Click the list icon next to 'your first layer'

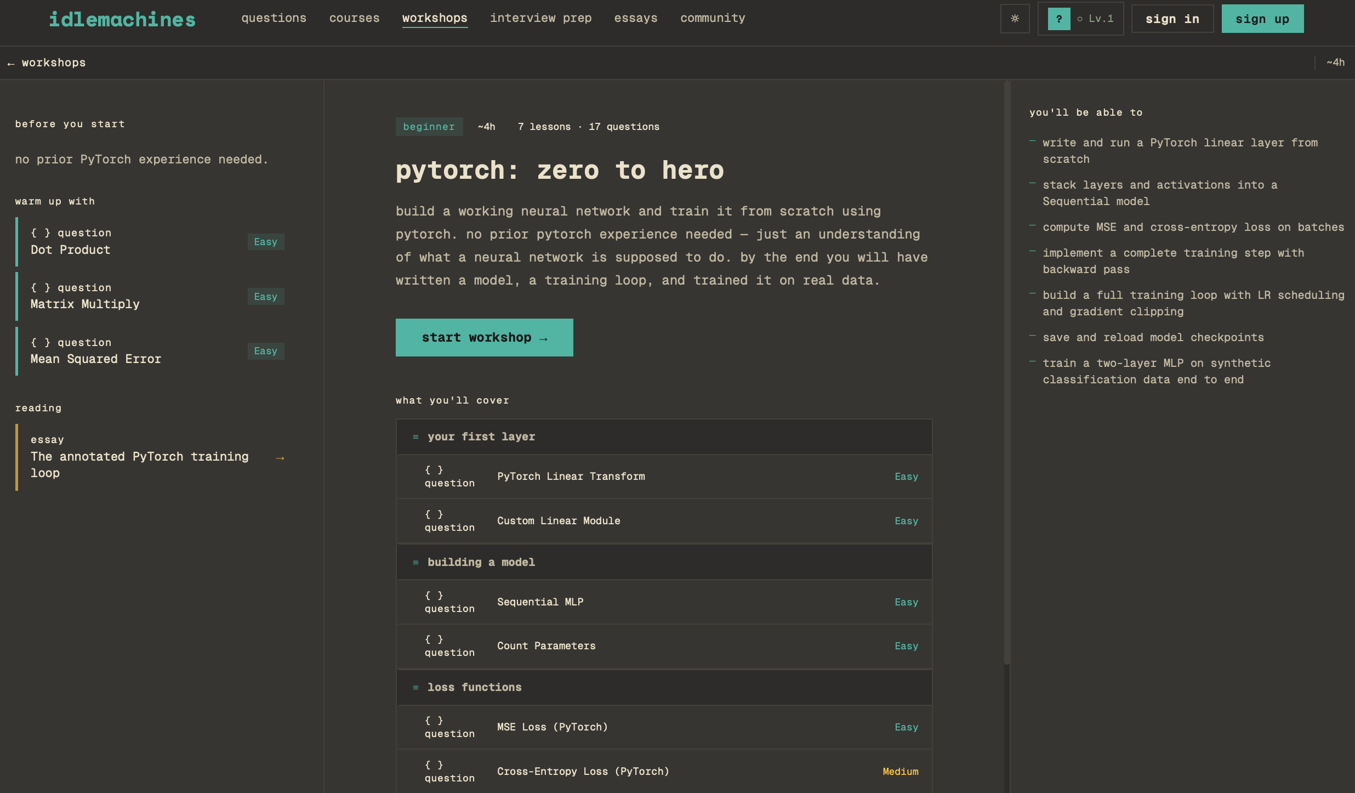click(415, 437)
